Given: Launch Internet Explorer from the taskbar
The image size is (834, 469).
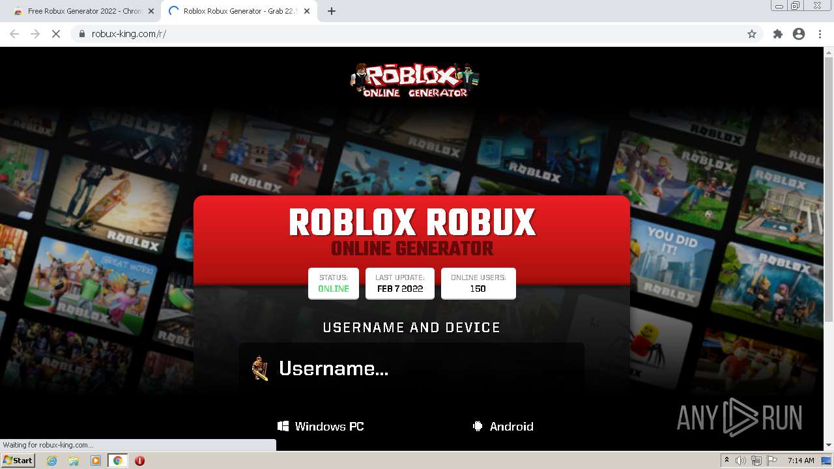Looking at the screenshot, I should coord(51,461).
